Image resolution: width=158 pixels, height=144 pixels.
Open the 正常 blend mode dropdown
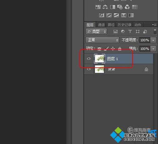coord(102,40)
